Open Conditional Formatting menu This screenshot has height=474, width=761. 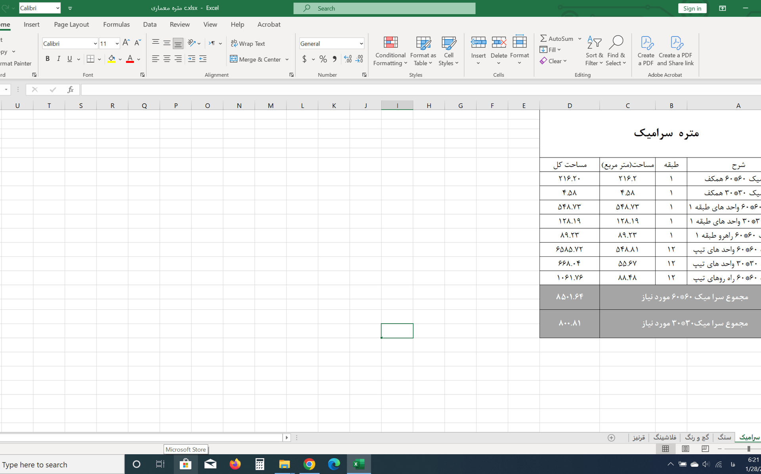pos(390,51)
